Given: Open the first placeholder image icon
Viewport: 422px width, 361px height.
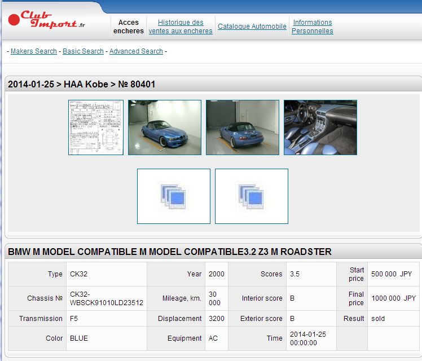Looking at the screenshot, I should [x=174, y=196].
